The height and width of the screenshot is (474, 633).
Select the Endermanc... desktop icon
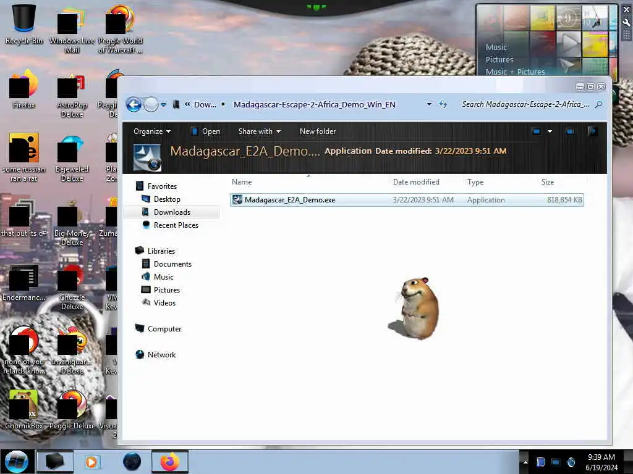24,283
